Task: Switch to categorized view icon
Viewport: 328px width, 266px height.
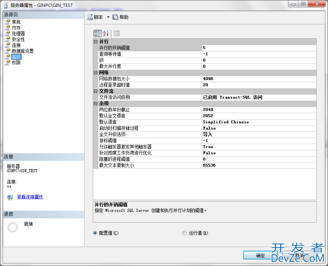Action: 98,33
